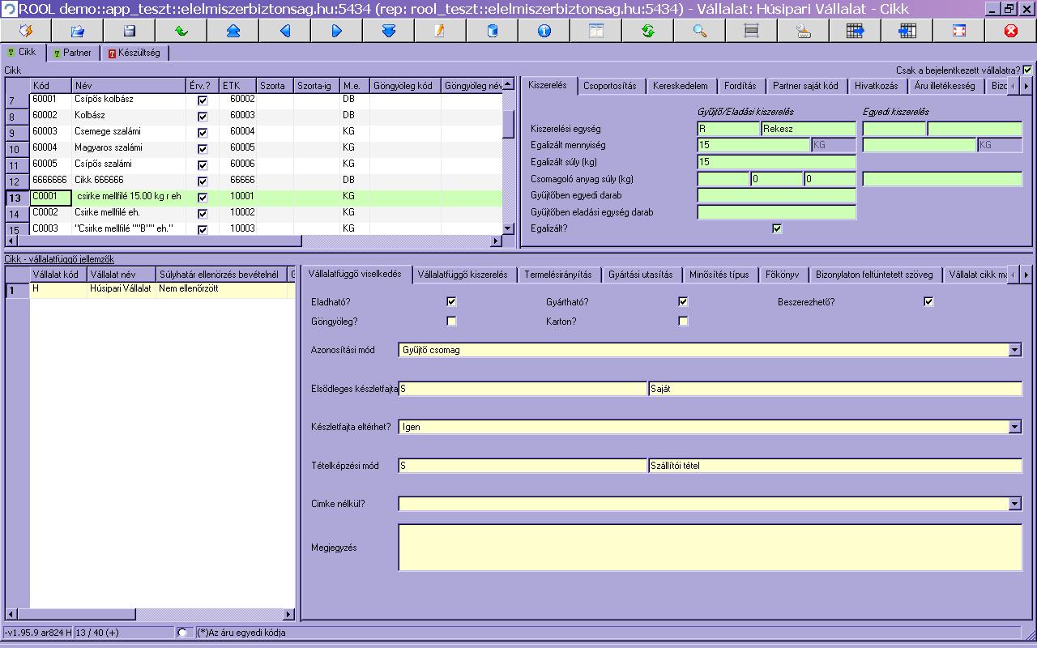Click into the Megjegyzés text field
Image resolution: width=1037 pixels, height=648 pixels.
tap(710, 548)
